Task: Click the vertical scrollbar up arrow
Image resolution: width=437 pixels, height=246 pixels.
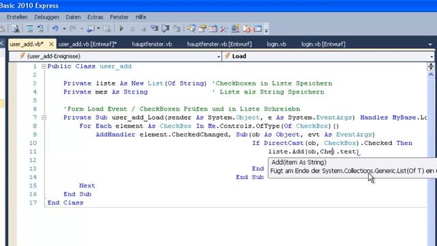Action: 431,74
